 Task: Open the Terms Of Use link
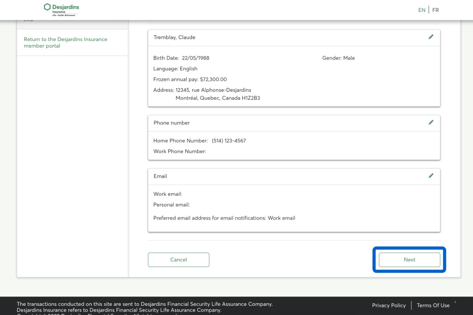(x=433, y=305)
